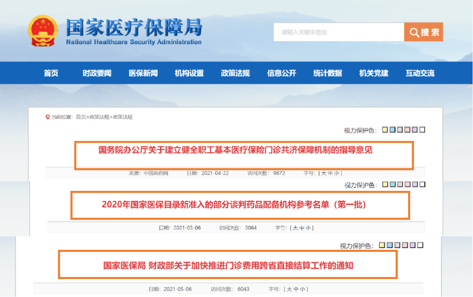Click the visit count 9672
This screenshot has height=297, width=473.
tap(279, 173)
